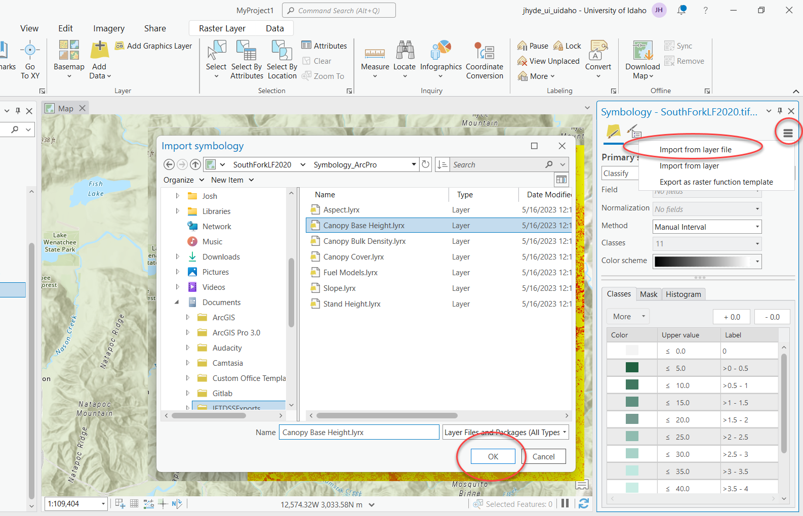Go back in Import symbology dialog
Screen dimensions: 803x516
(169, 164)
